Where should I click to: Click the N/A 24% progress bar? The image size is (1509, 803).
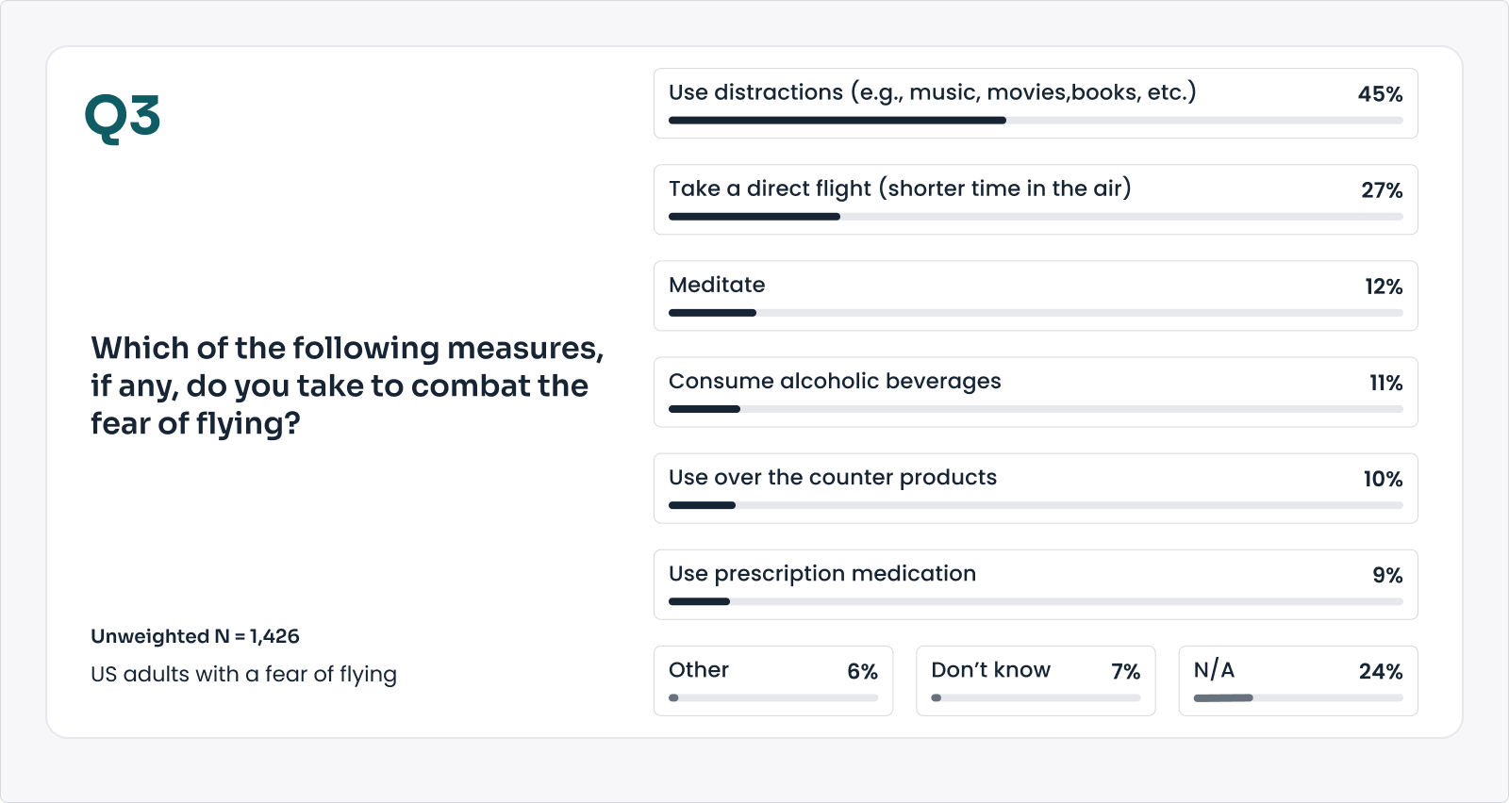click(x=1298, y=698)
